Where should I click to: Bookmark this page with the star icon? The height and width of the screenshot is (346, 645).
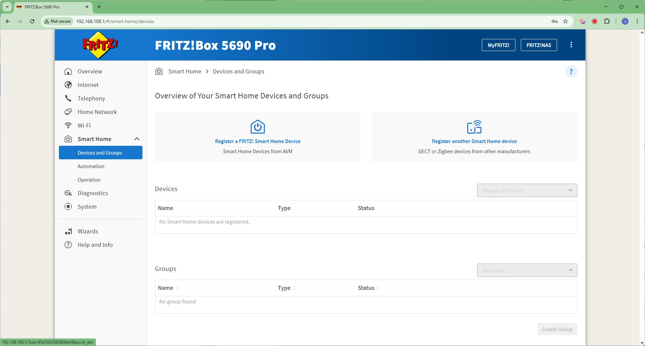[565, 21]
